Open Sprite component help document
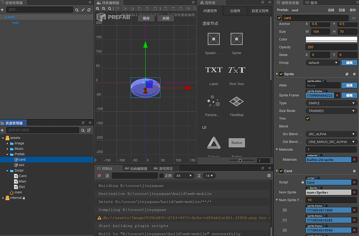 point(347,74)
